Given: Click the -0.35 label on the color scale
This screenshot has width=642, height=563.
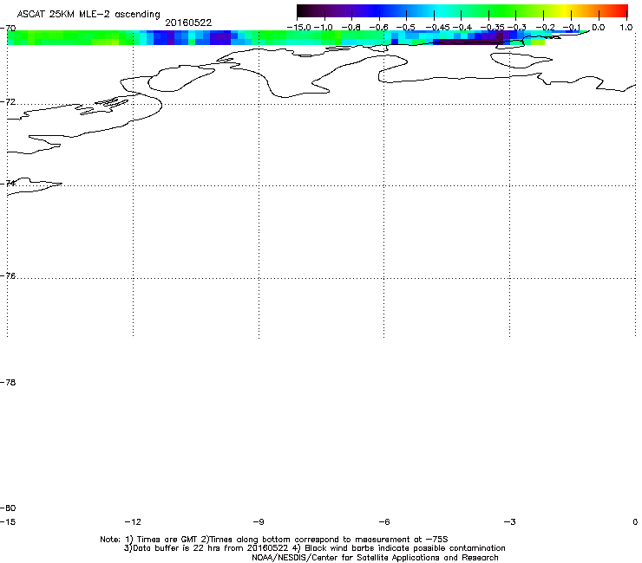Looking at the screenshot, I should tap(493, 28).
